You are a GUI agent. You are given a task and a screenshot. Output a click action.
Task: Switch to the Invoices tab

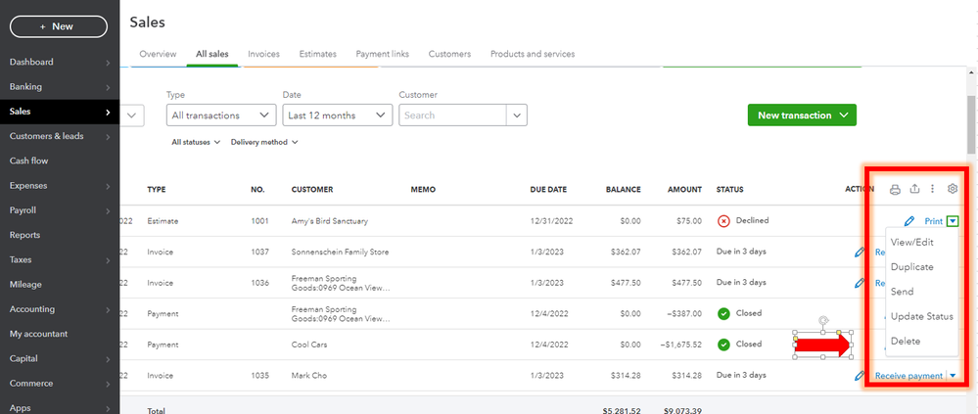tap(263, 54)
